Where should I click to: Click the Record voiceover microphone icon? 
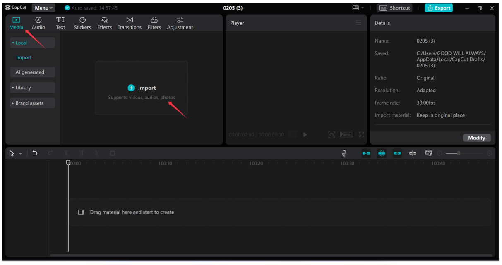(x=344, y=153)
